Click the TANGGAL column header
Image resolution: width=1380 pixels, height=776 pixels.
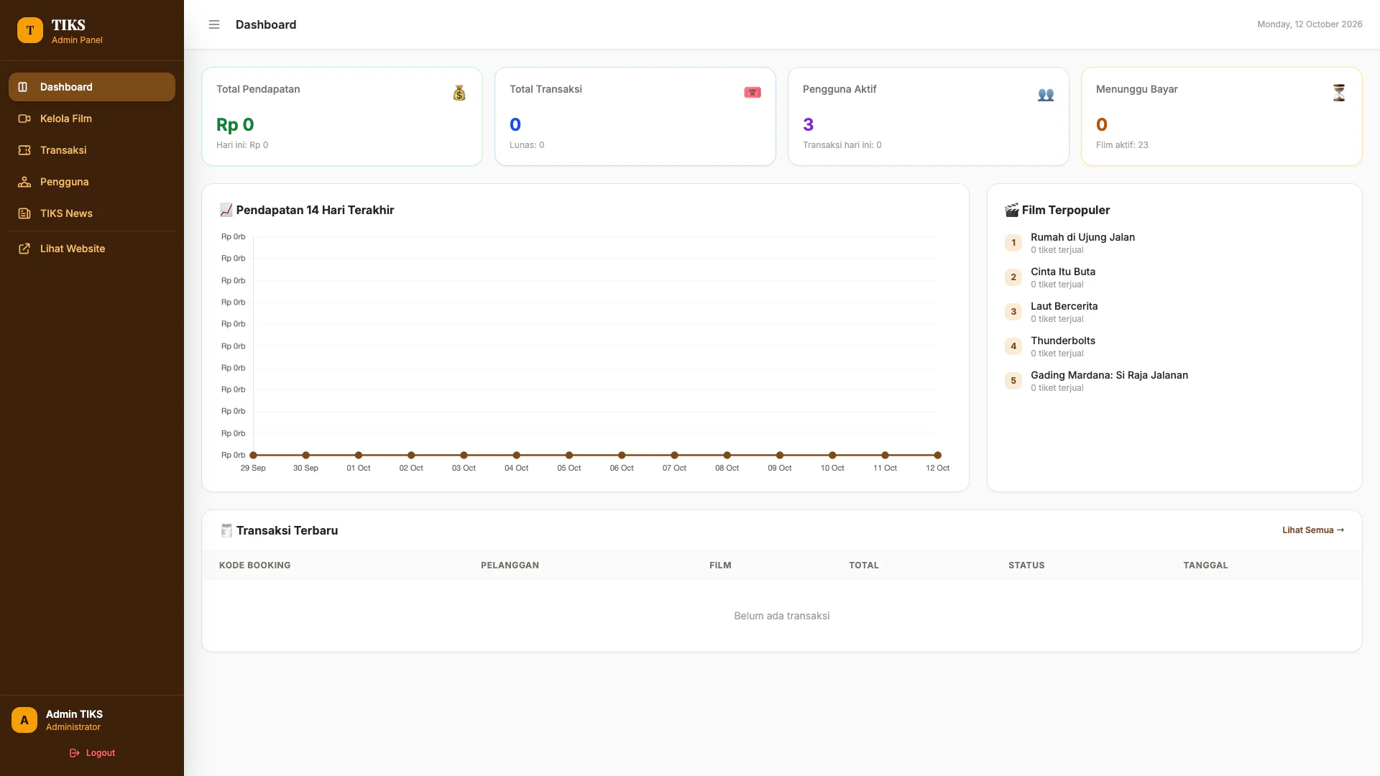click(1205, 565)
